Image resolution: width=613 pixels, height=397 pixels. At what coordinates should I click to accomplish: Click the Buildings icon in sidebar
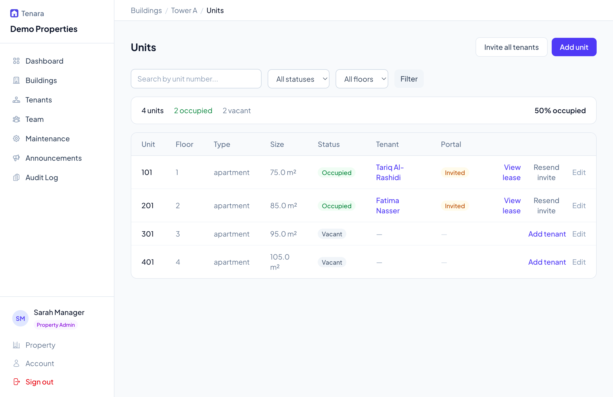point(16,80)
